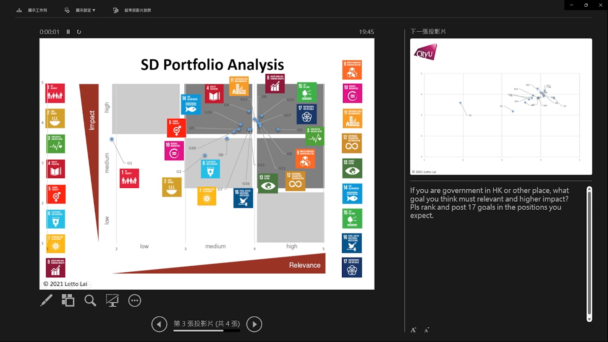Viewport: 608px width, 342px height.
Task: Increase the notes text size
Action: tap(413, 330)
